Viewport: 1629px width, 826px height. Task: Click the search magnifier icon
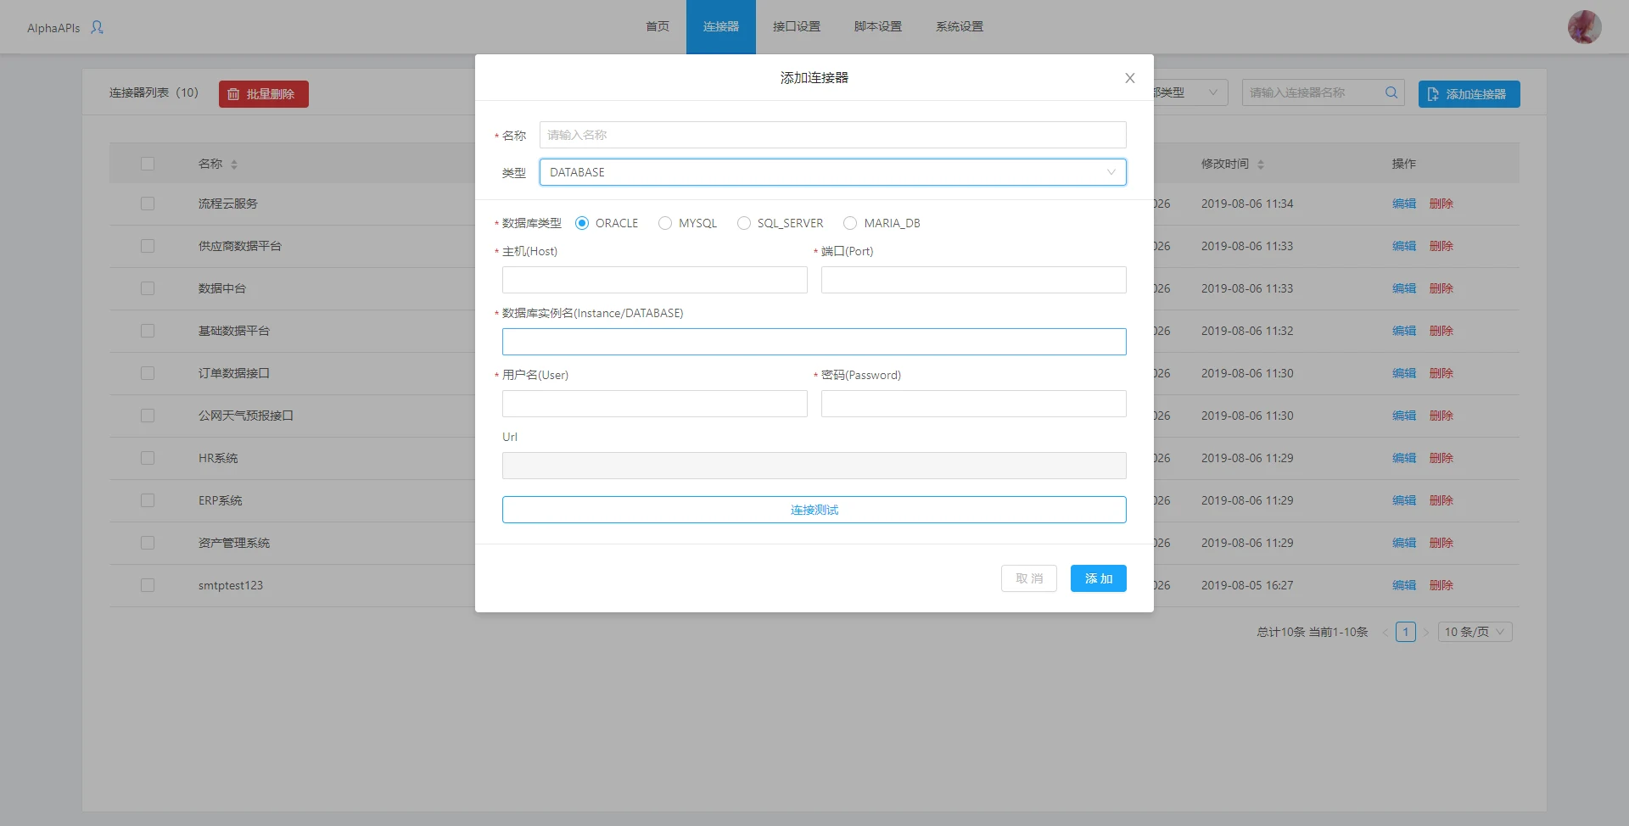(1391, 92)
